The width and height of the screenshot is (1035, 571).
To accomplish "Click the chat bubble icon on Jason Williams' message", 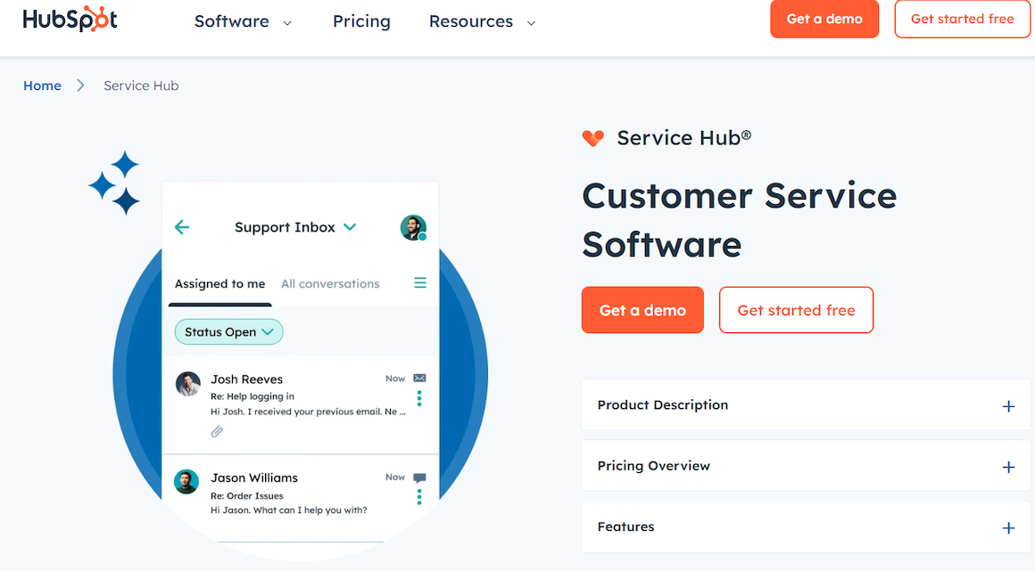I will (418, 477).
